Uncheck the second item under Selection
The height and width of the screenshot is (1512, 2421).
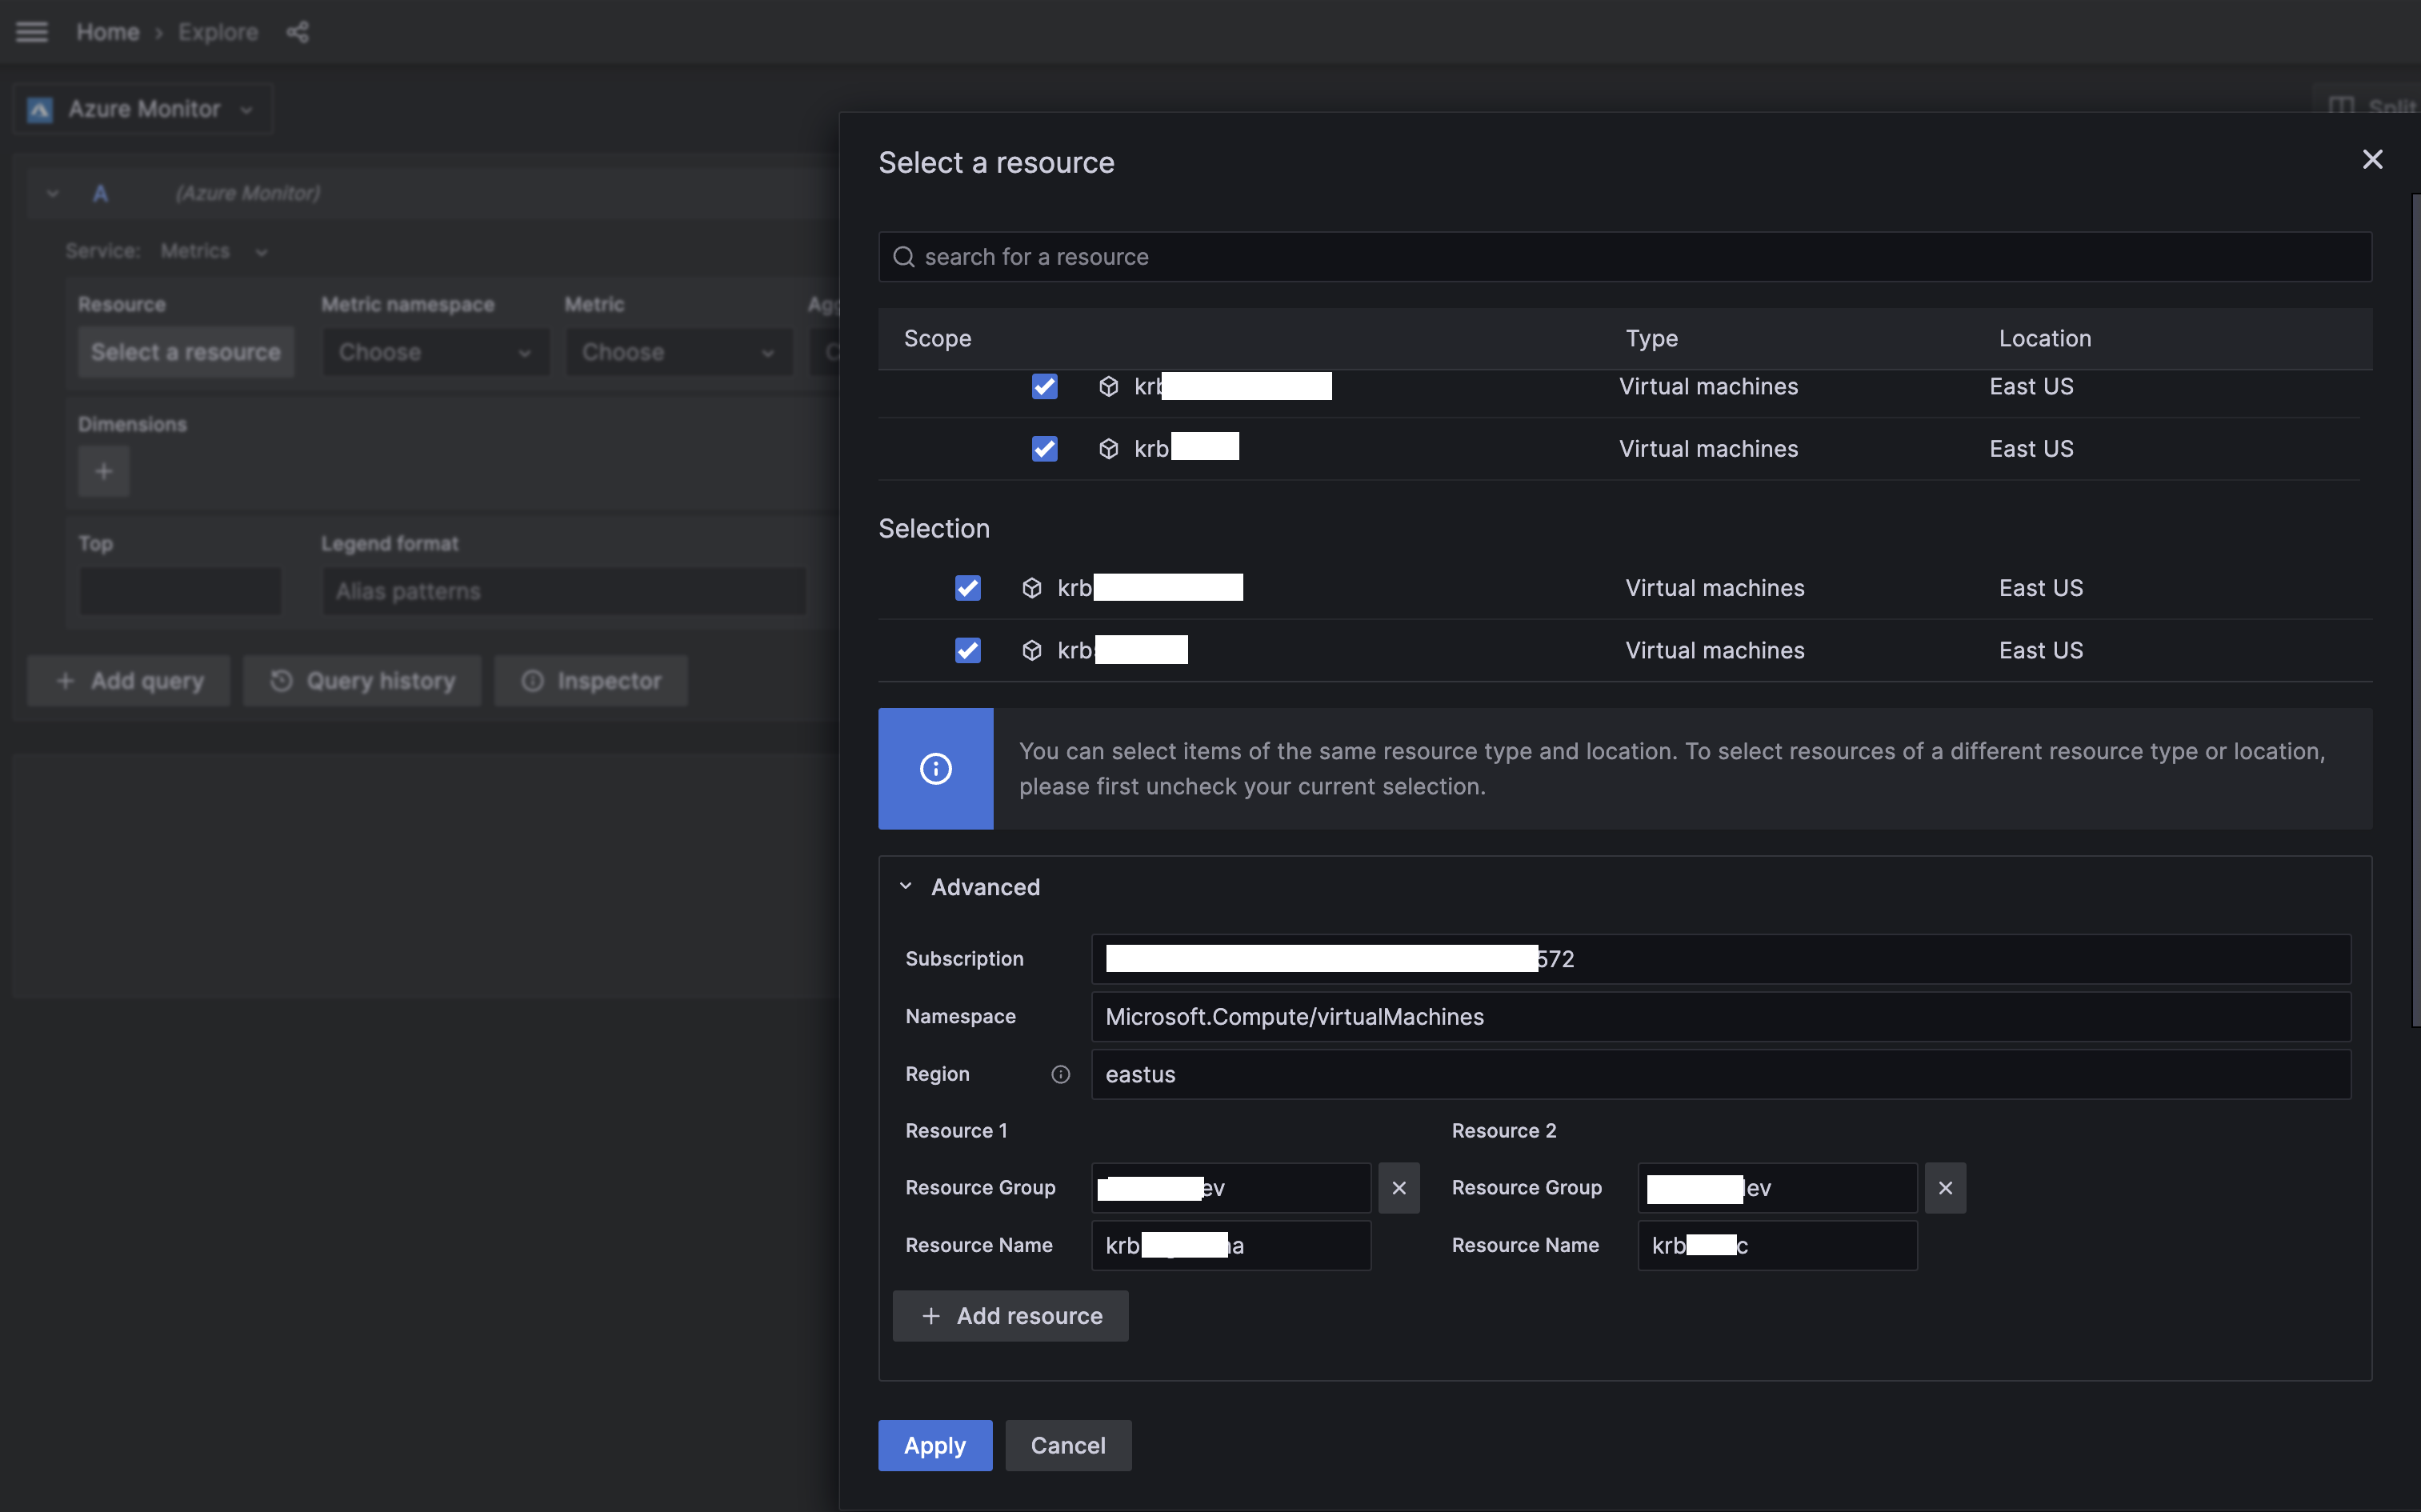click(x=967, y=651)
